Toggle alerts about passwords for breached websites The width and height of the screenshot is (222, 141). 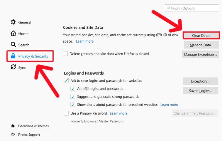[73, 104]
